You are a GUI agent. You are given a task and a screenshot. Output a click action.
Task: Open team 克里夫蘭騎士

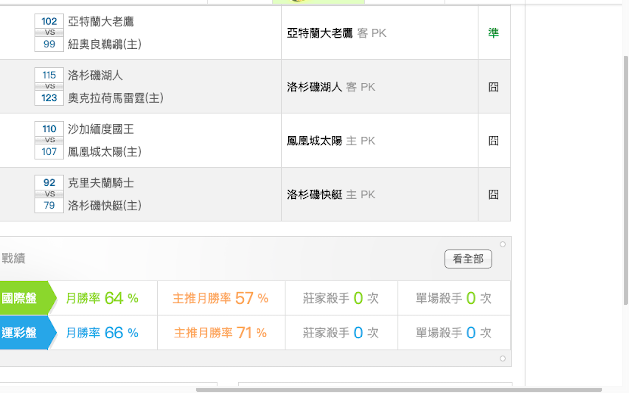(x=101, y=183)
